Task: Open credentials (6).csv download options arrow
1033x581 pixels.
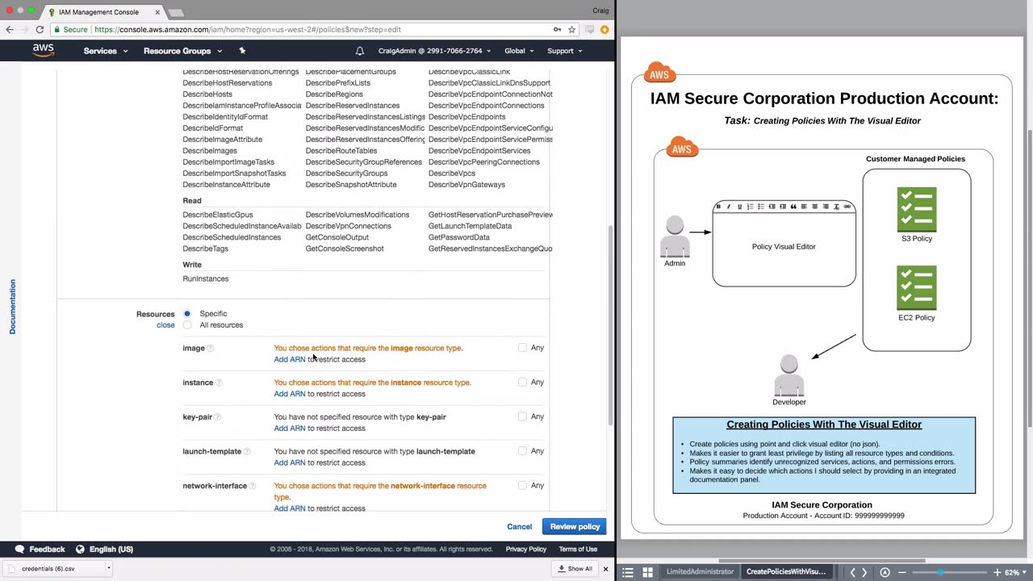Action: (108, 568)
